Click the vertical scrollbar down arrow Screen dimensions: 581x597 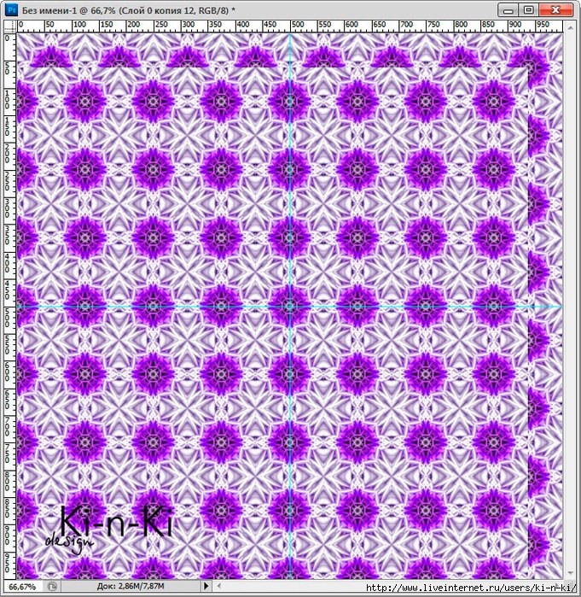[x=570, y=572]
